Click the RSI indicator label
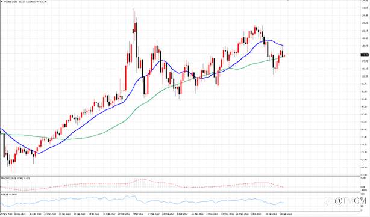 point(8,194)
